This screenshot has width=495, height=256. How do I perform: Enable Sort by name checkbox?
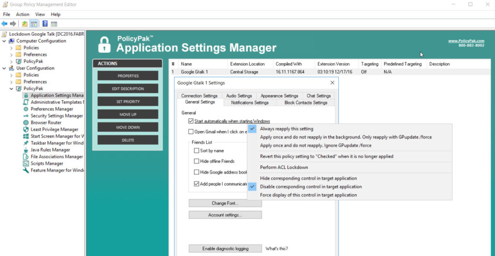(196, 150)
